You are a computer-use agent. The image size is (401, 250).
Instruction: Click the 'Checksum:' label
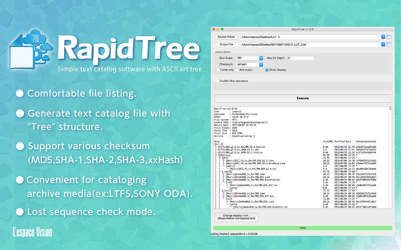coord(226,64)
